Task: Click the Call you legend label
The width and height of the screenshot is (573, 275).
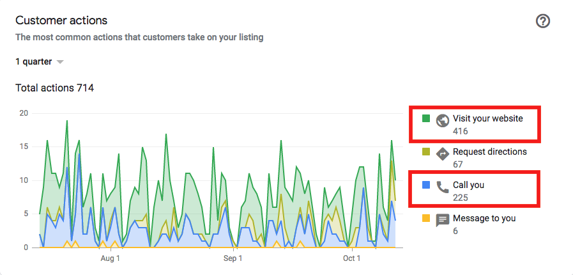Action: tap(468, 185)
